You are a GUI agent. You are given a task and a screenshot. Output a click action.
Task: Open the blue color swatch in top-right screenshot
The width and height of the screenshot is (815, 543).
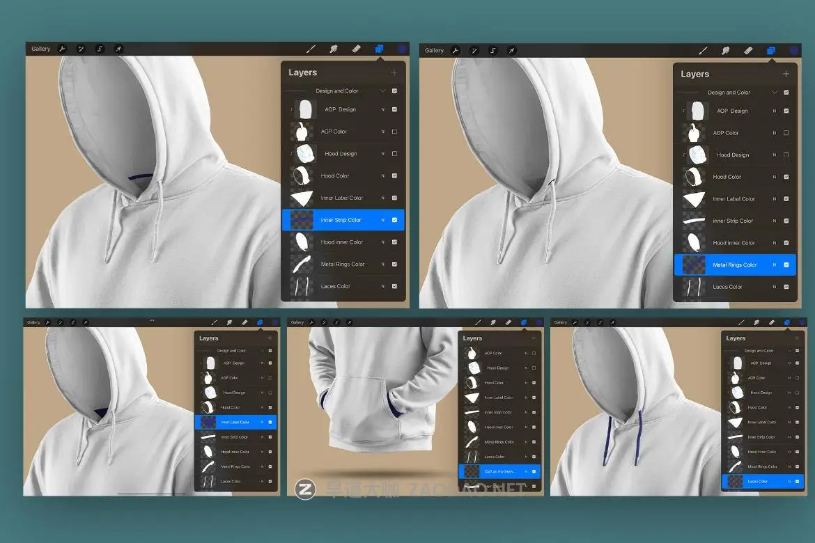pos(793,50)
